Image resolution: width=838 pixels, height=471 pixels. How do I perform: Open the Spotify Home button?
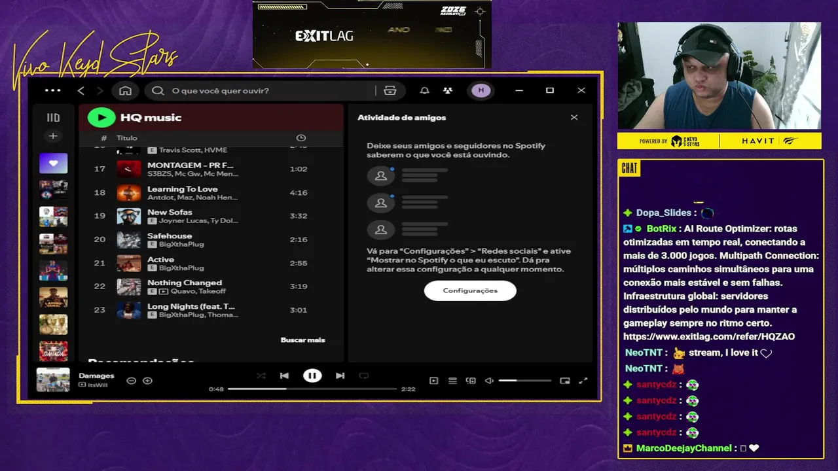pos(125,91)
